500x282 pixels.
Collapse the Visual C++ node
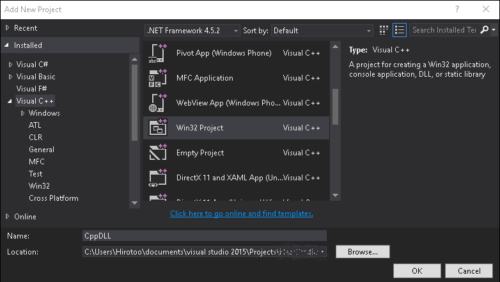point(10,101)
